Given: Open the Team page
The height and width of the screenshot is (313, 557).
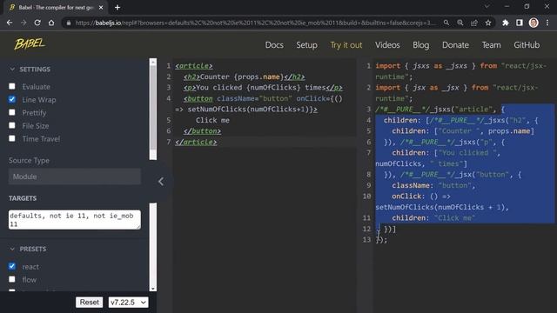Looking at the screenshot, I should pos(491,45).
